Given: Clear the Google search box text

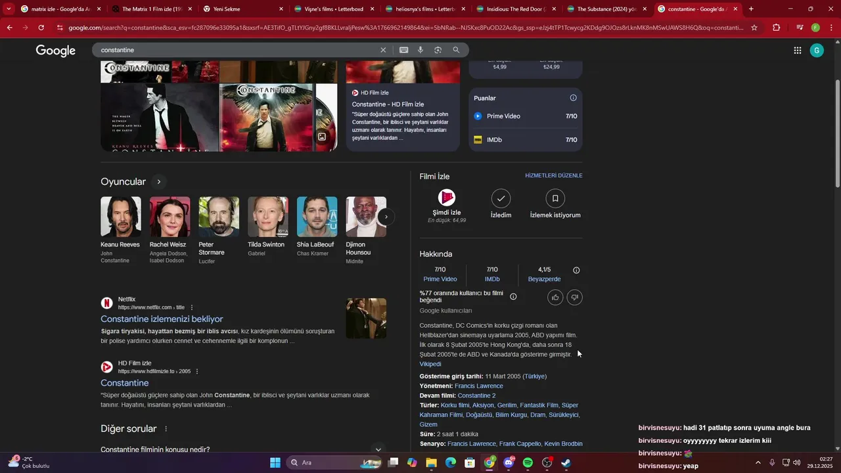Looking at the screenshot, I should pyautogui.click(x=383, y=50).
